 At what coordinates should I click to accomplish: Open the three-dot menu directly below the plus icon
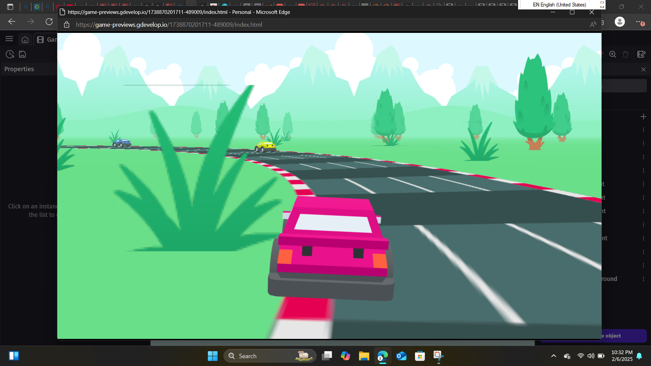pyautogui.click(x=644, y=130)
